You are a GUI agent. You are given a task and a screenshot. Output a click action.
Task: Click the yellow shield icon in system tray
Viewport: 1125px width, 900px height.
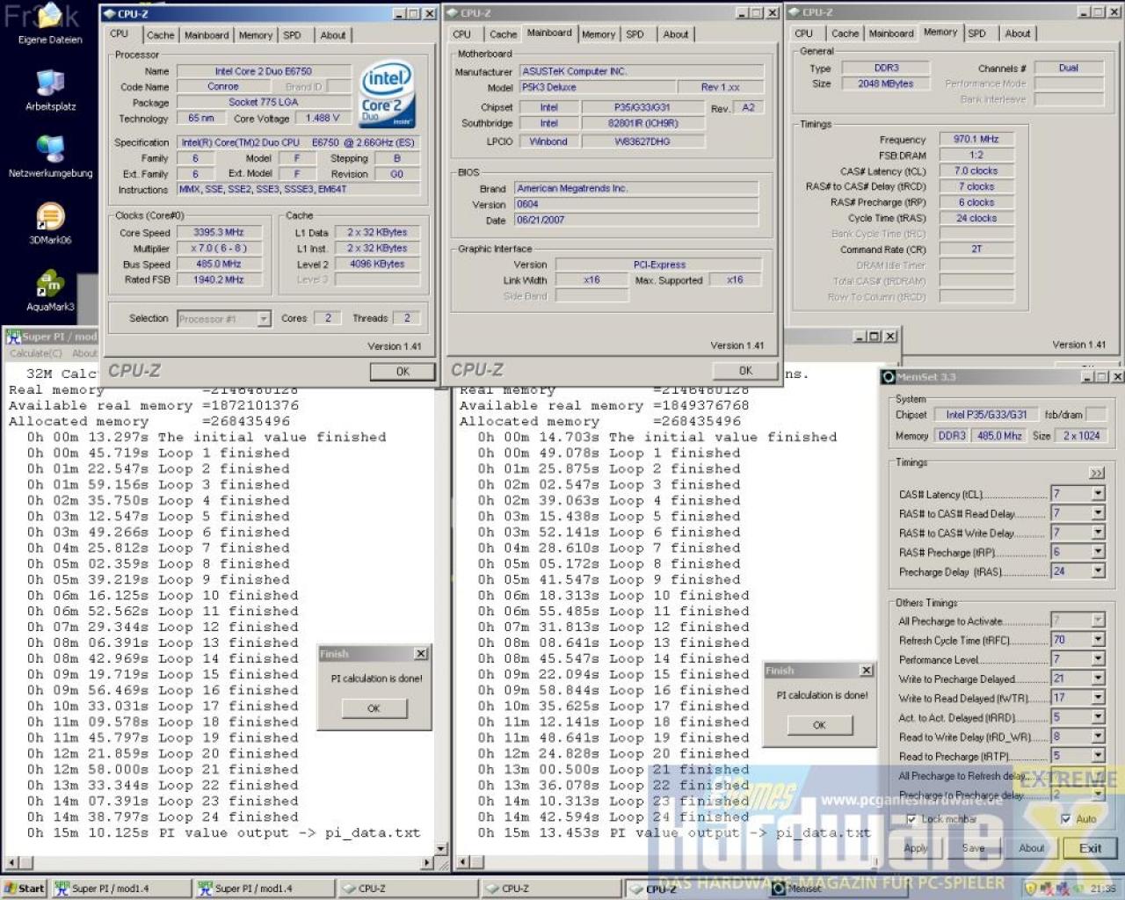click(x=1031, y=889)
